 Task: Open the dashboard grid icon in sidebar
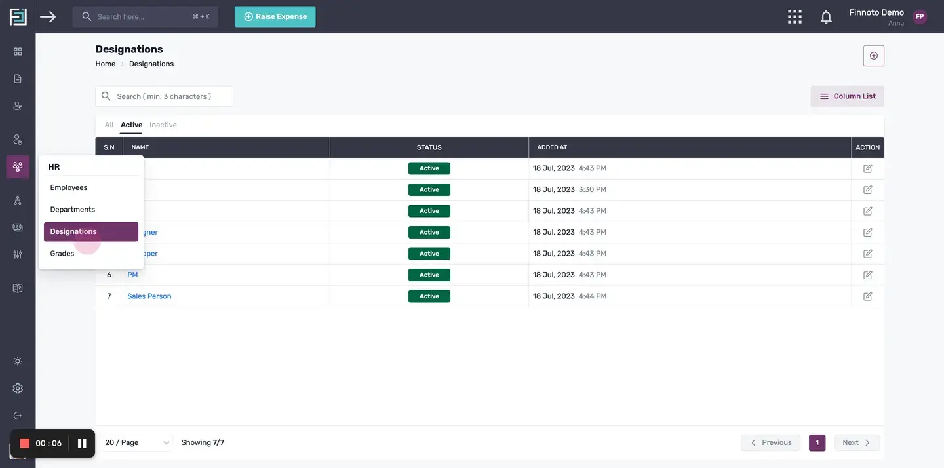click(18, 51)
